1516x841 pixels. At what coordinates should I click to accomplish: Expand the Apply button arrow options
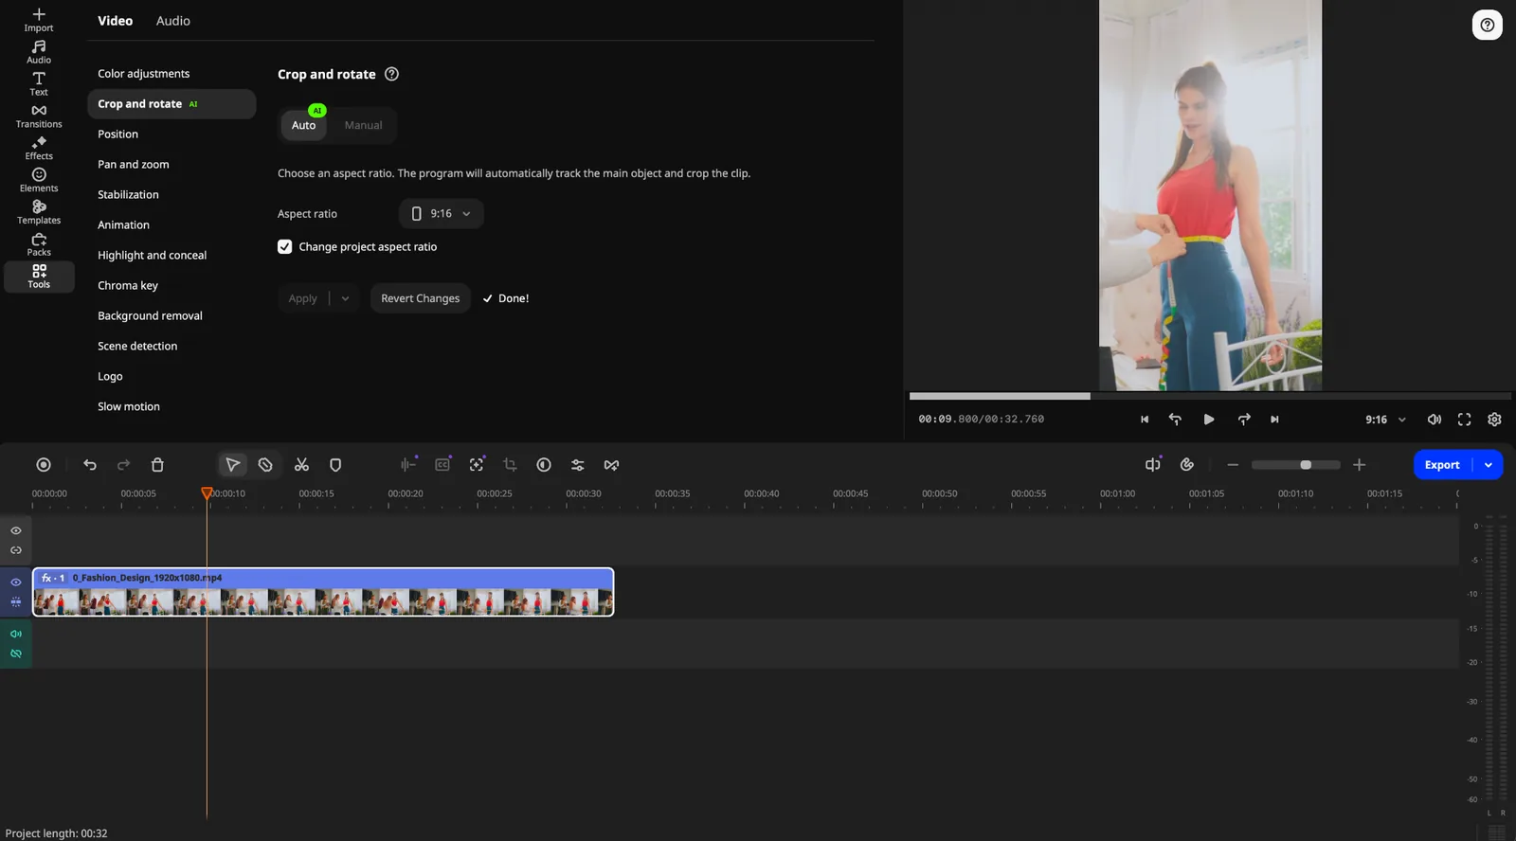(x=345, y=298)
